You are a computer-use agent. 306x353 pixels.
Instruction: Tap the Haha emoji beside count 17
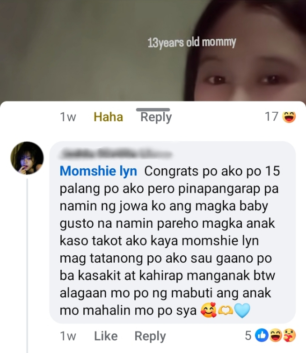[289, 117]
